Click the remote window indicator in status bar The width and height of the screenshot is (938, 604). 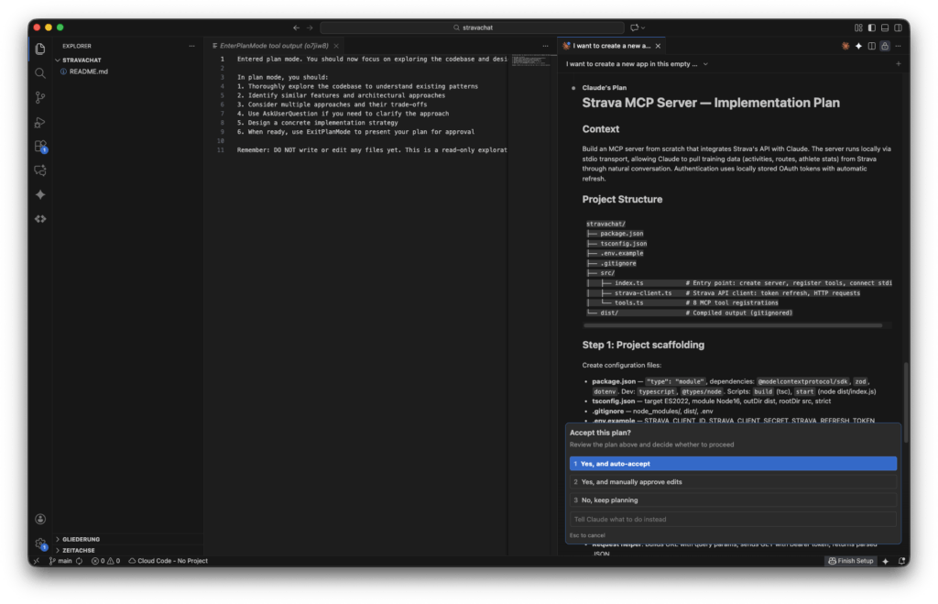tap(37, 561)
